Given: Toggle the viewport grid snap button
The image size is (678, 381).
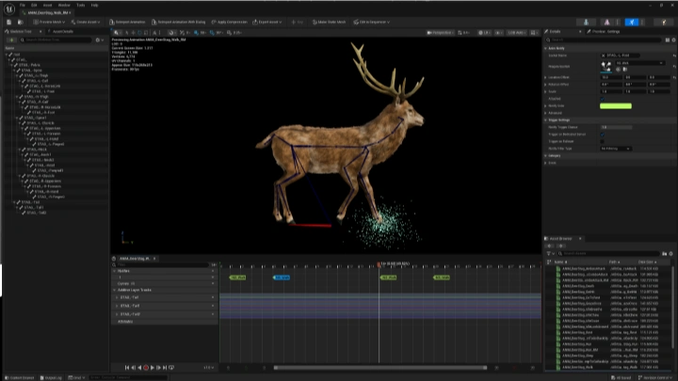Looking at the screenshot, I should click(x=197, y=32).
